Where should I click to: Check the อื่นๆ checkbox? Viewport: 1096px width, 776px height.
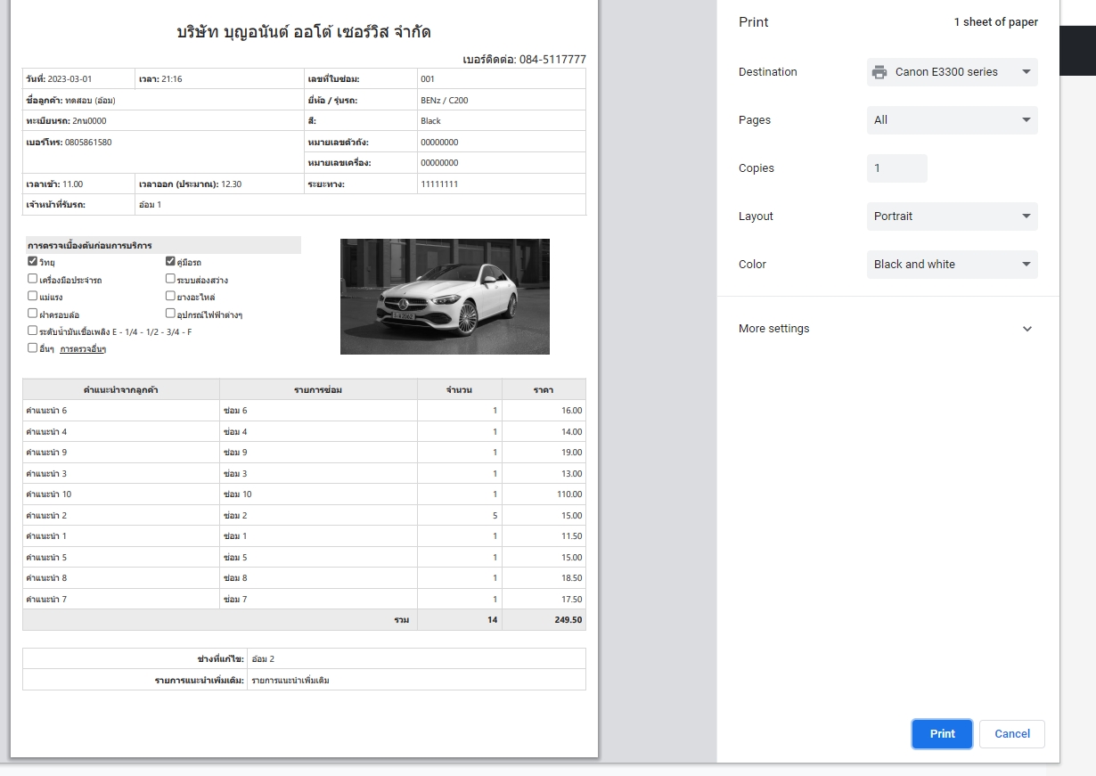pos(33,348)
